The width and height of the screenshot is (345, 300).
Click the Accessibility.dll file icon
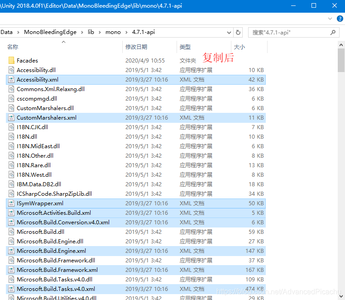click(11, 70)
